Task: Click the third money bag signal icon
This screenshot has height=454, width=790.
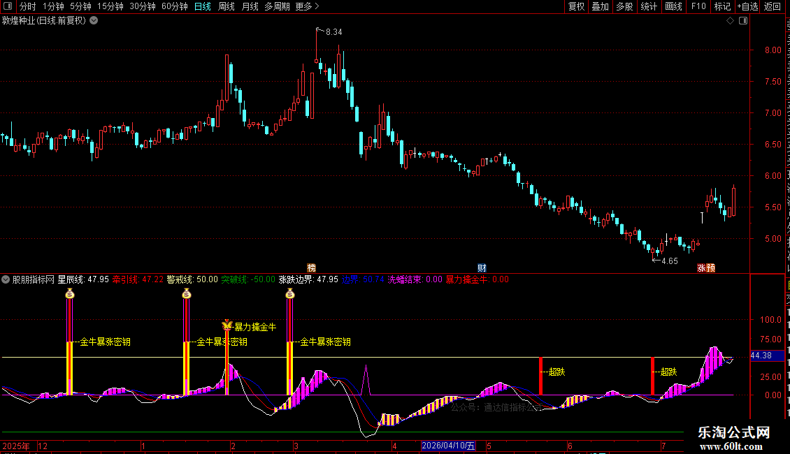Action: 289,293
